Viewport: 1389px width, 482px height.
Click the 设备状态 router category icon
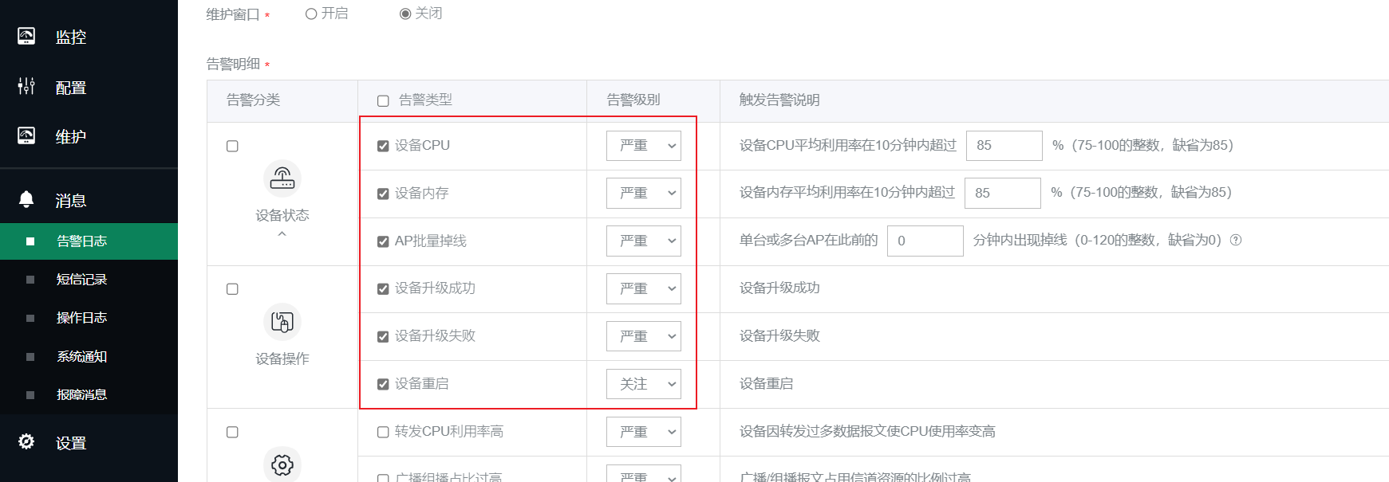tap(282, 178)
